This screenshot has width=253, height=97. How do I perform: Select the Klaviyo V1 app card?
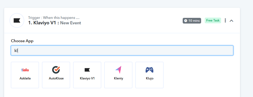(87, 75)
